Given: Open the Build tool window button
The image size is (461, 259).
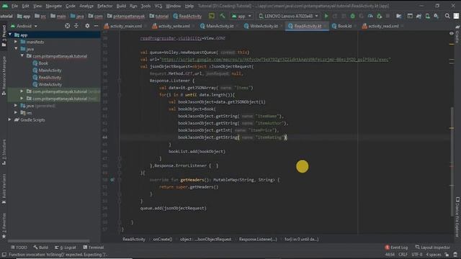Looking at the screenshot, I should [40, 247].
